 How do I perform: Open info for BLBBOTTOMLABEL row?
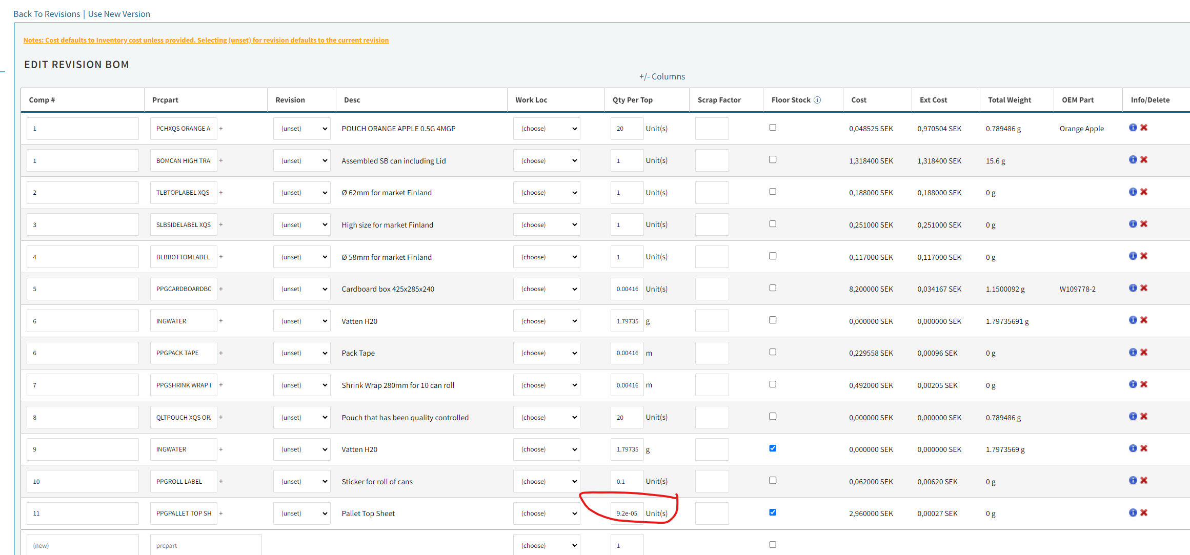pos(1133,256)
